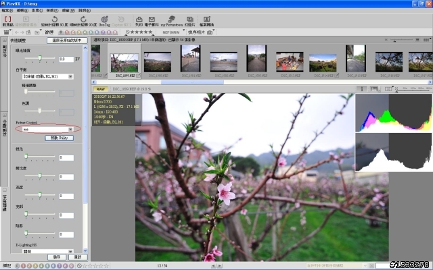Apply green label number 4 in filter bar

[85, 32]
